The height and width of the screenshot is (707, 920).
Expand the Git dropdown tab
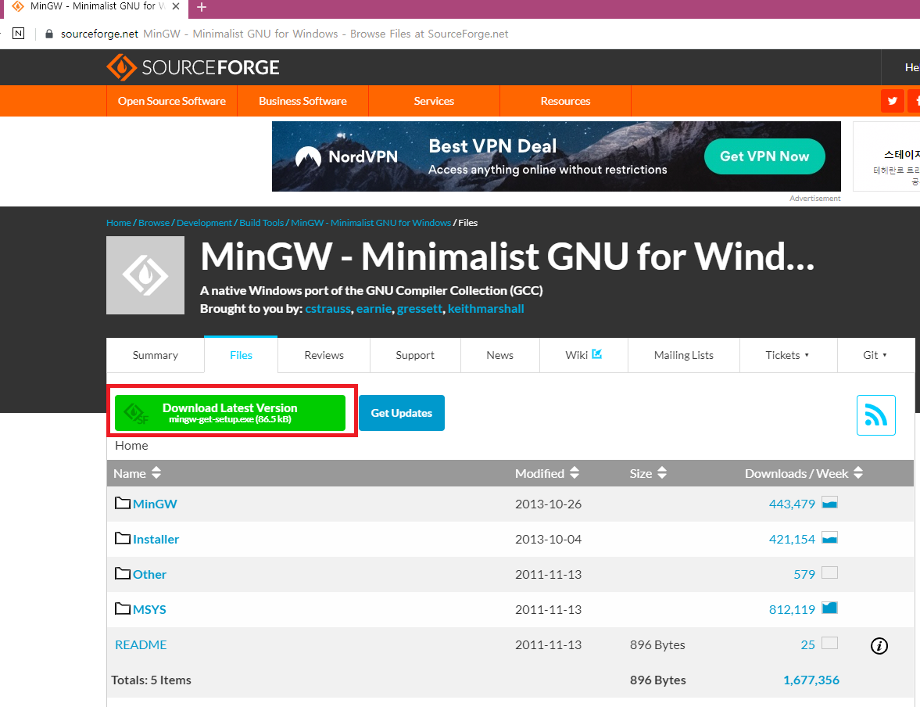[x=875, y=355]
